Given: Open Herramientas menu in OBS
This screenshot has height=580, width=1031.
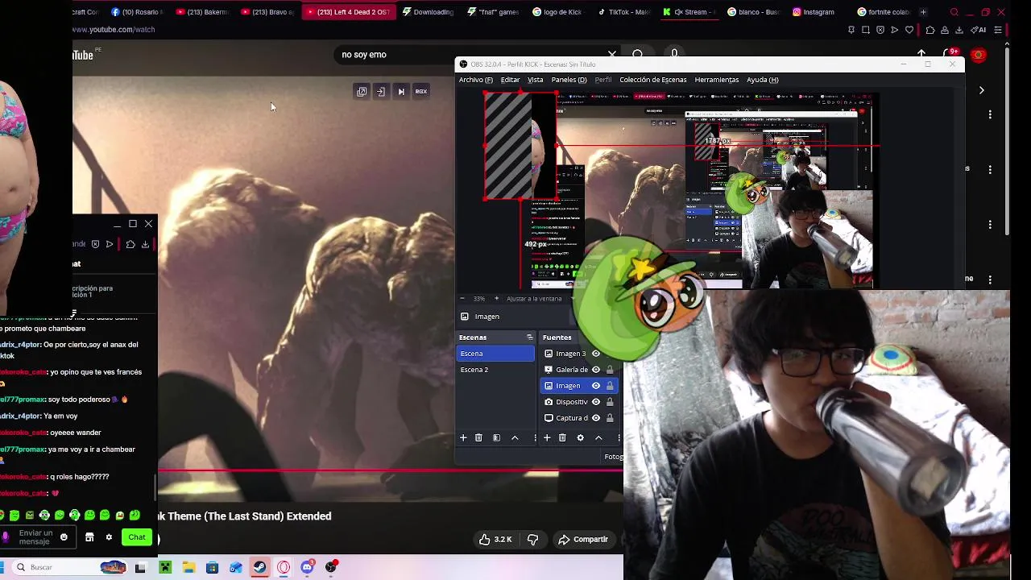Looking at the screenshot, I should pos(716,80).
